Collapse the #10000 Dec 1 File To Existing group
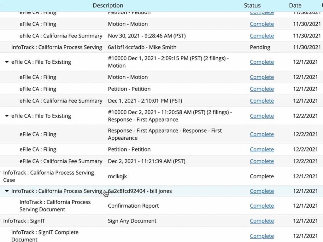This screenshot has width=323, height=242. [x=7, y=62]
